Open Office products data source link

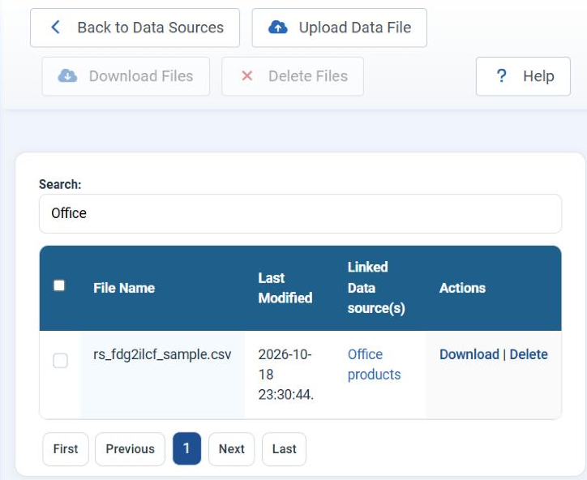click(374, 364)
